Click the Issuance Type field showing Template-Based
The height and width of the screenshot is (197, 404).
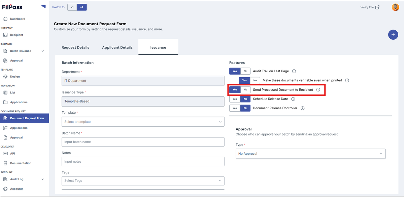[x=143, y=101]
